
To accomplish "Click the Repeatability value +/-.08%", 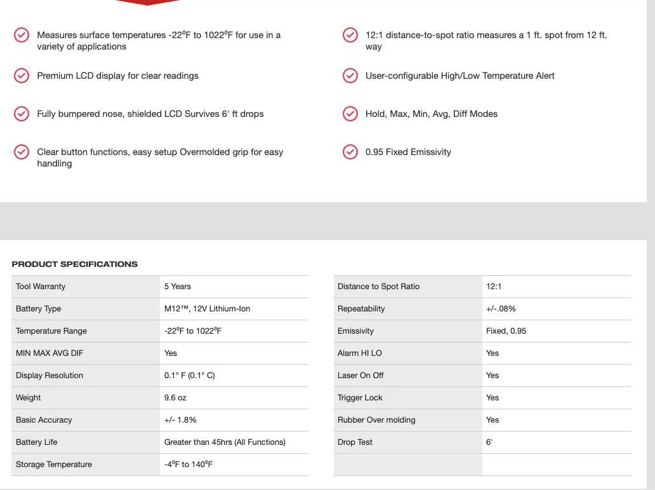I will click(501, 309).
